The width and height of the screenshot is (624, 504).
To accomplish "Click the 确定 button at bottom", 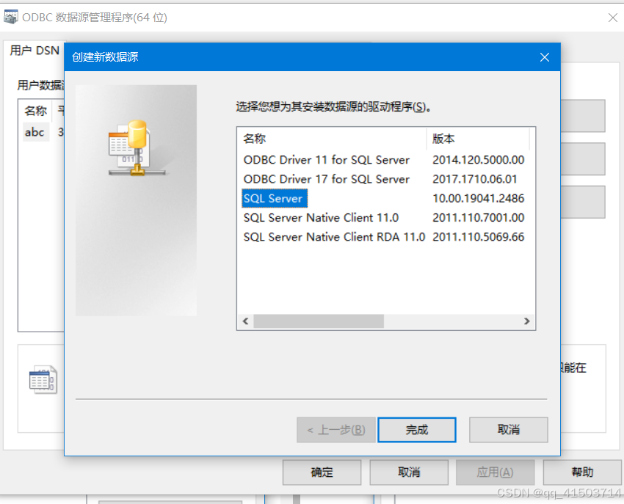I will pos(322,472).
